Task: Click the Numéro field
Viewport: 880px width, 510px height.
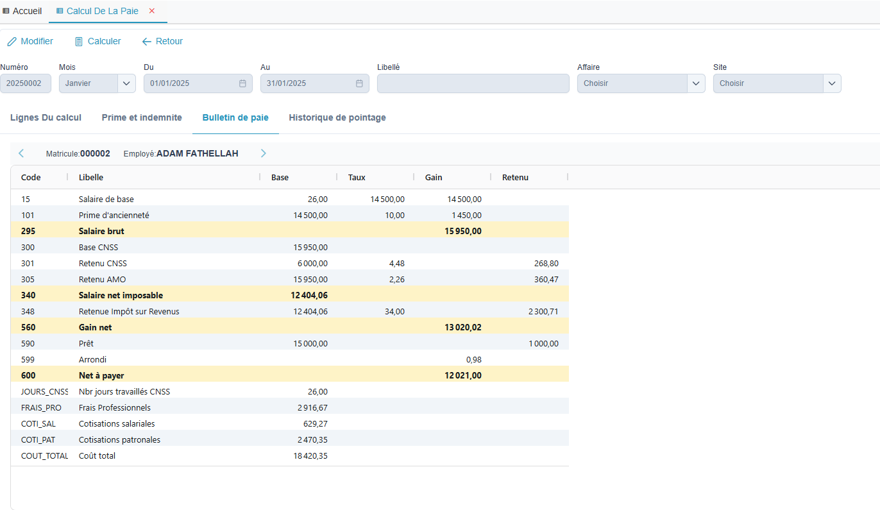Action: coord(26,83)
